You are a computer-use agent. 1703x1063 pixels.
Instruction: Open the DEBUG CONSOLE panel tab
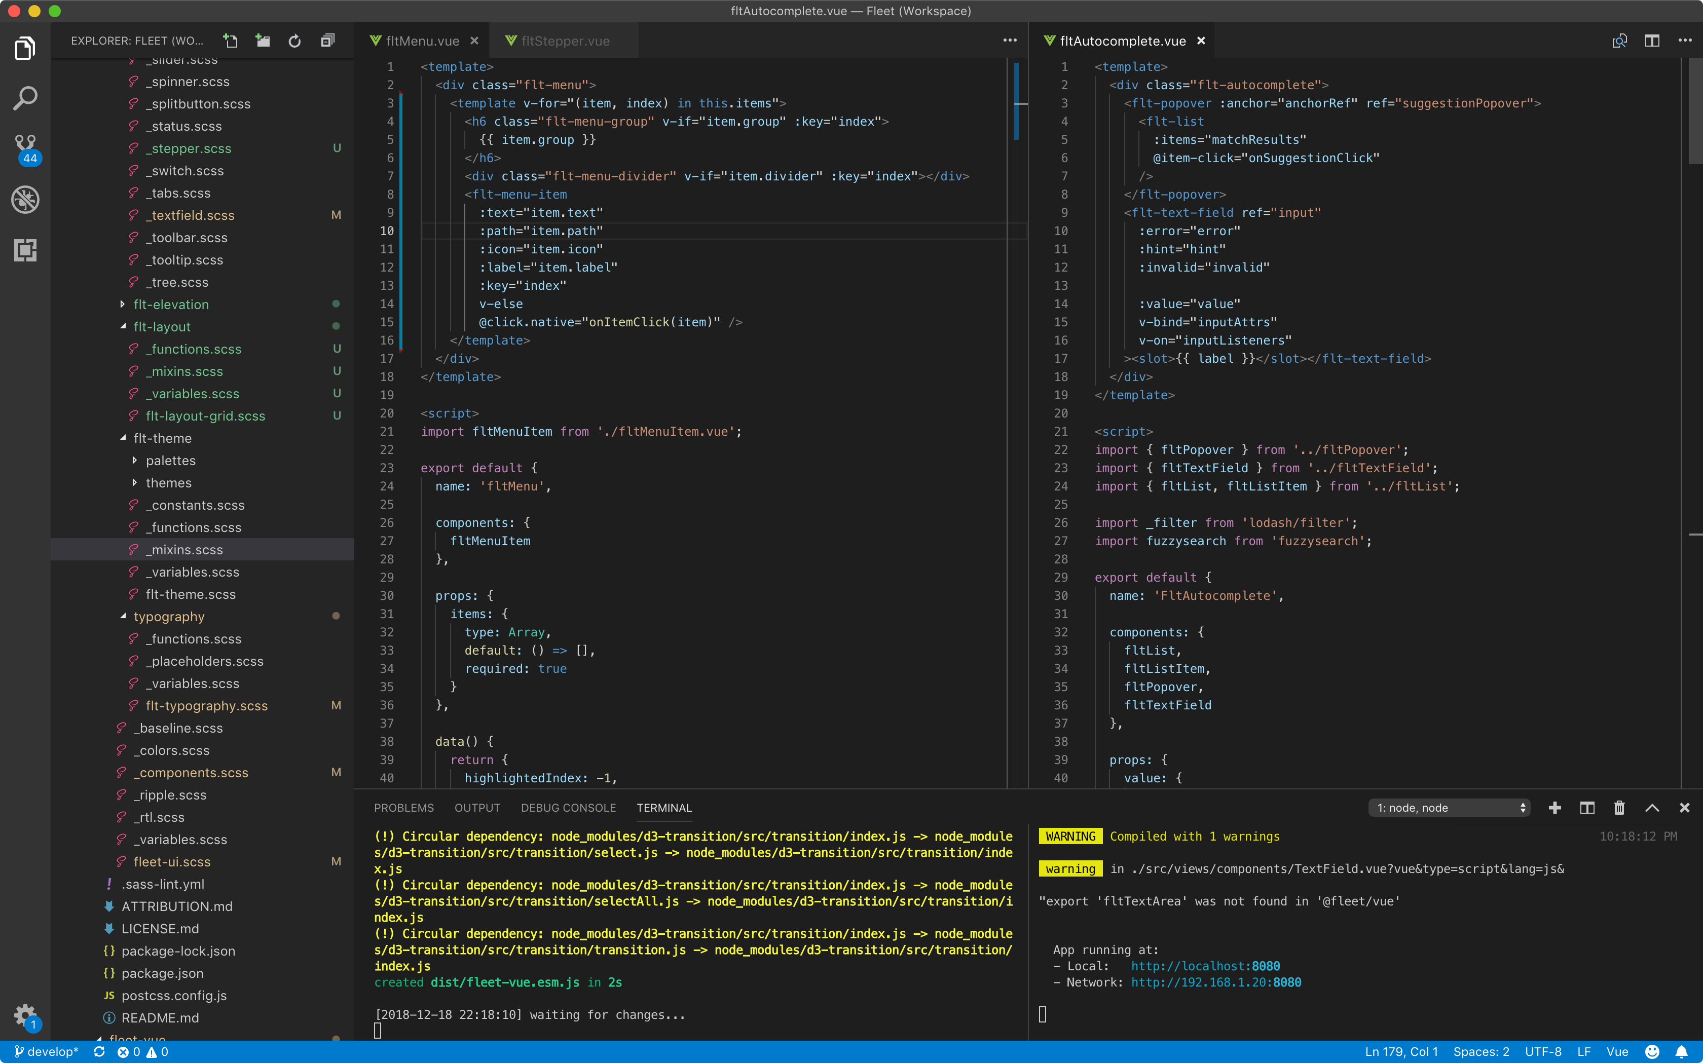pos(568,808)
